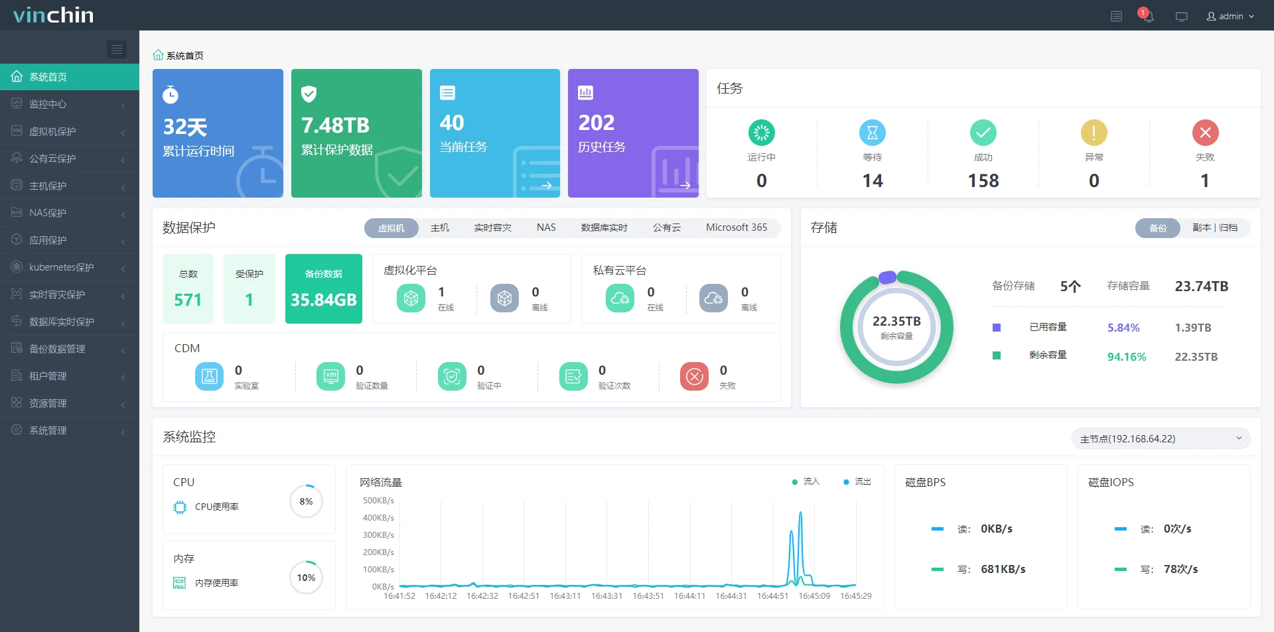Viewport: 1274px width, 632px height.
Task: Open current tasks card showing 40
Action: coord(494,133)
